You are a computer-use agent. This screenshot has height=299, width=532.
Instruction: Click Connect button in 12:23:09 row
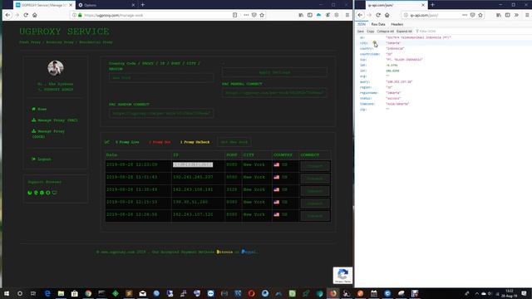click(315, 166)
